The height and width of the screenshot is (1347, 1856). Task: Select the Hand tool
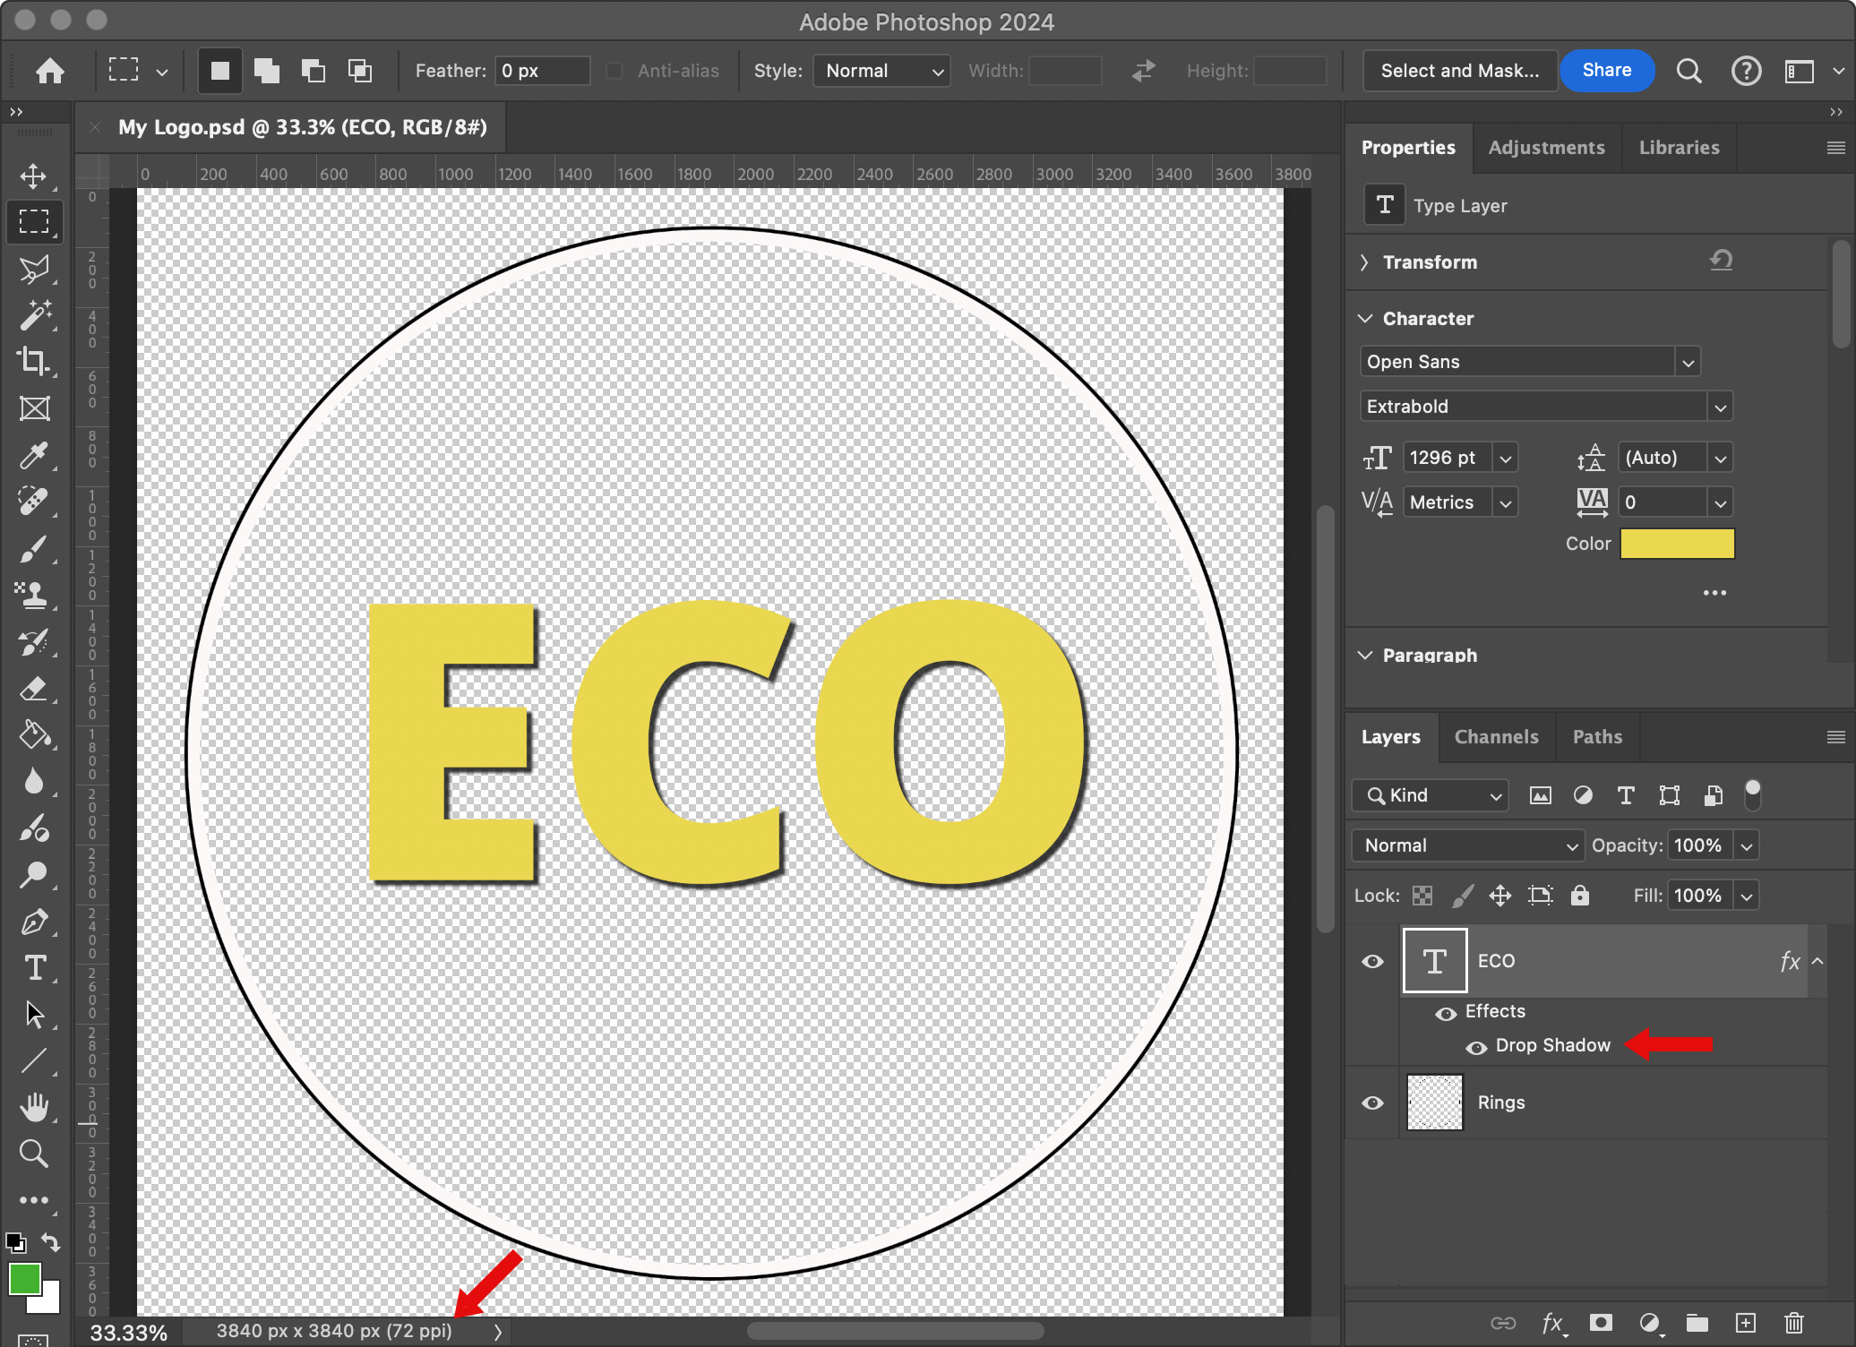point(34,1108)
